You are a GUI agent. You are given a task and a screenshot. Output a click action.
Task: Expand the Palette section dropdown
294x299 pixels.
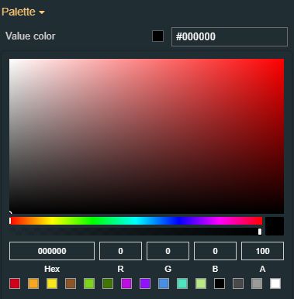(23, 12)
